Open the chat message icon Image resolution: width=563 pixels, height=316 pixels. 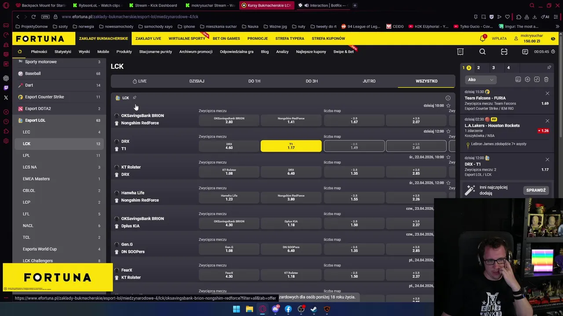tap(525, 52)
